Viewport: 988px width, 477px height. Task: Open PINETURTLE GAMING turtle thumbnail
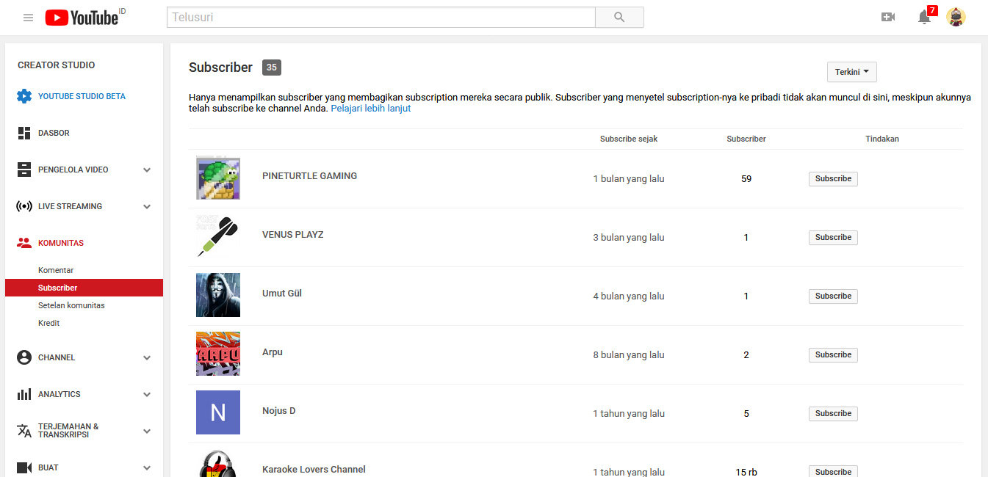pos(218,178)
